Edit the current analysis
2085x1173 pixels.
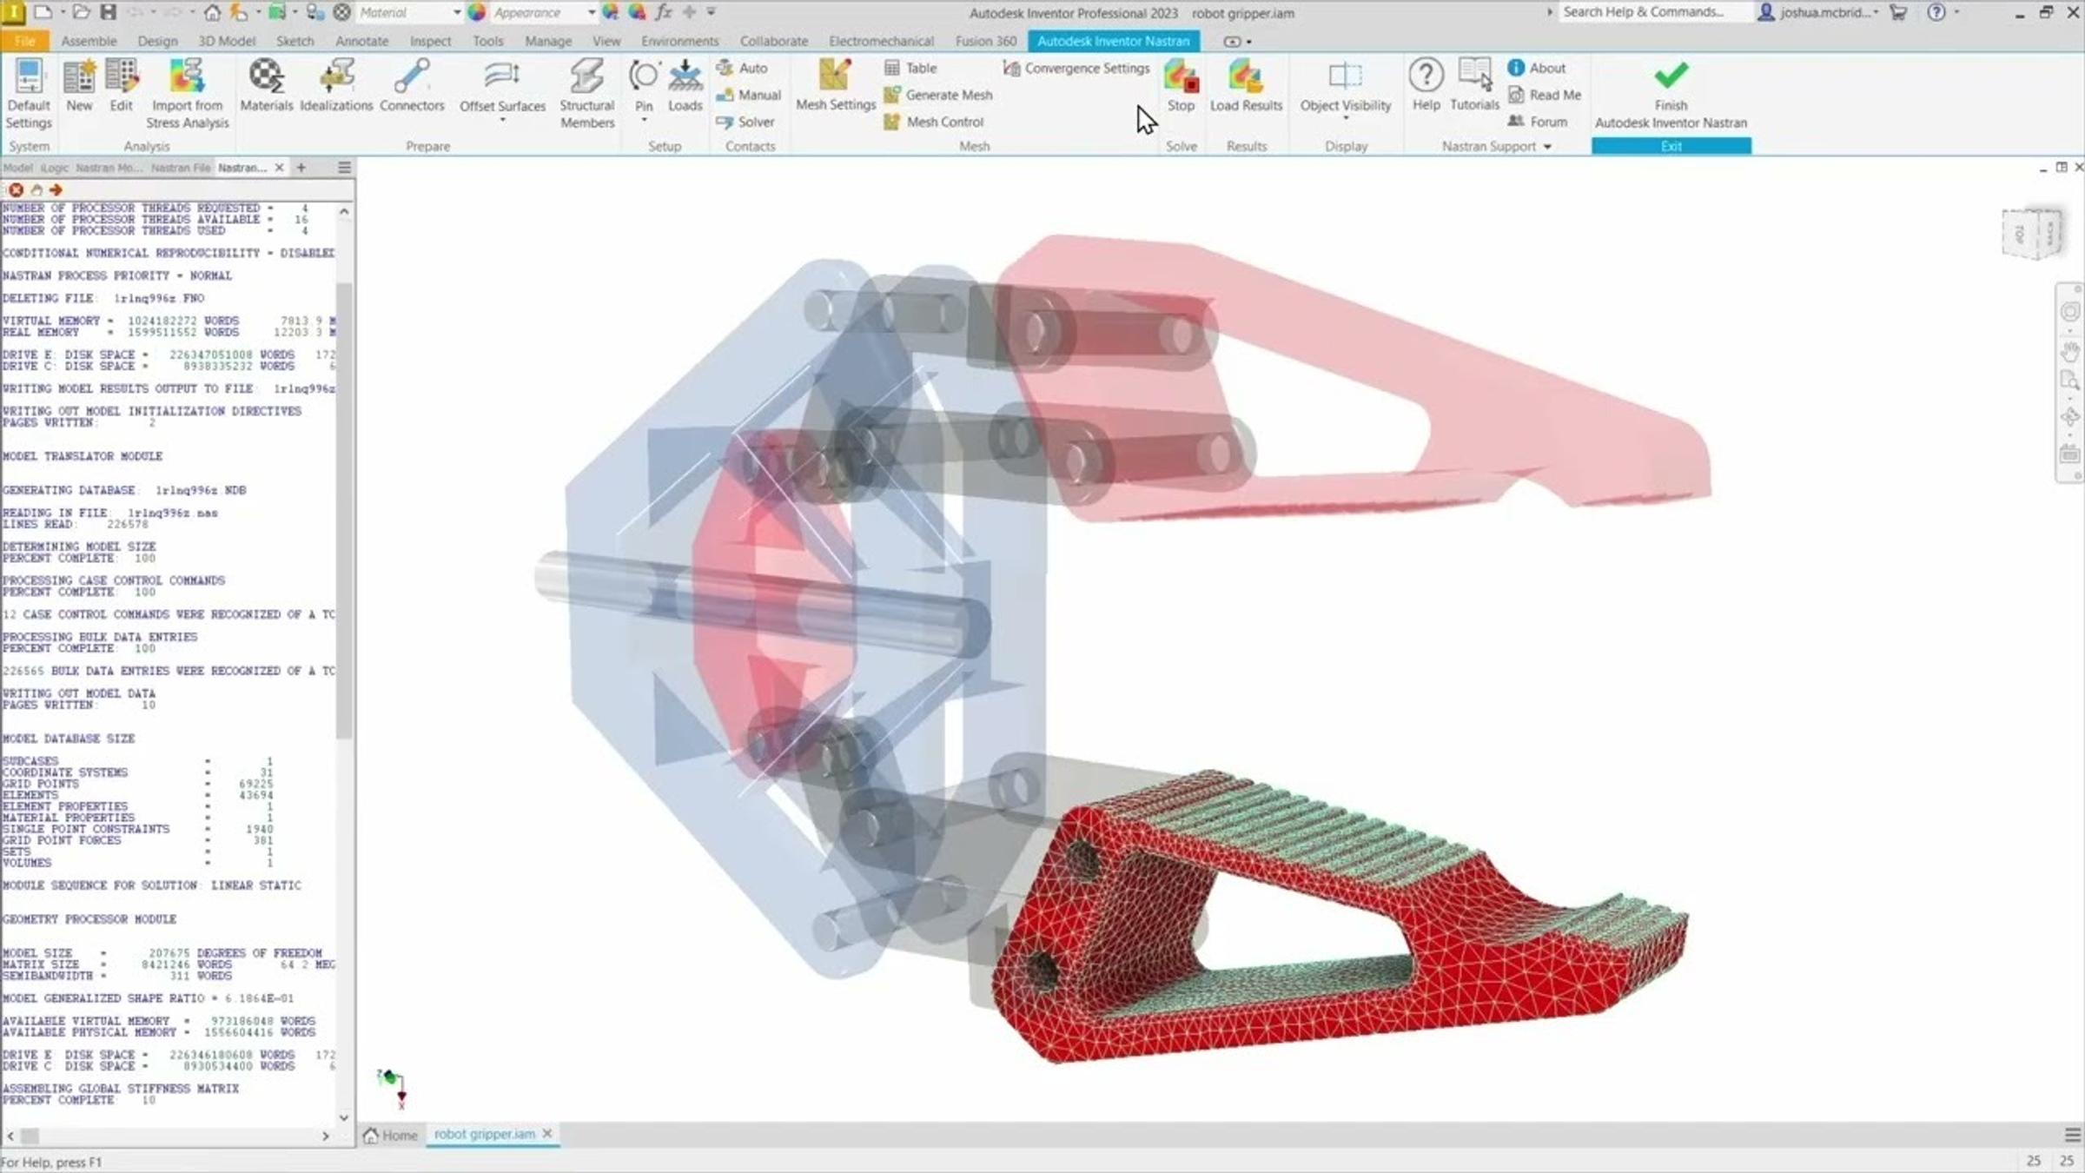[121, 86]
